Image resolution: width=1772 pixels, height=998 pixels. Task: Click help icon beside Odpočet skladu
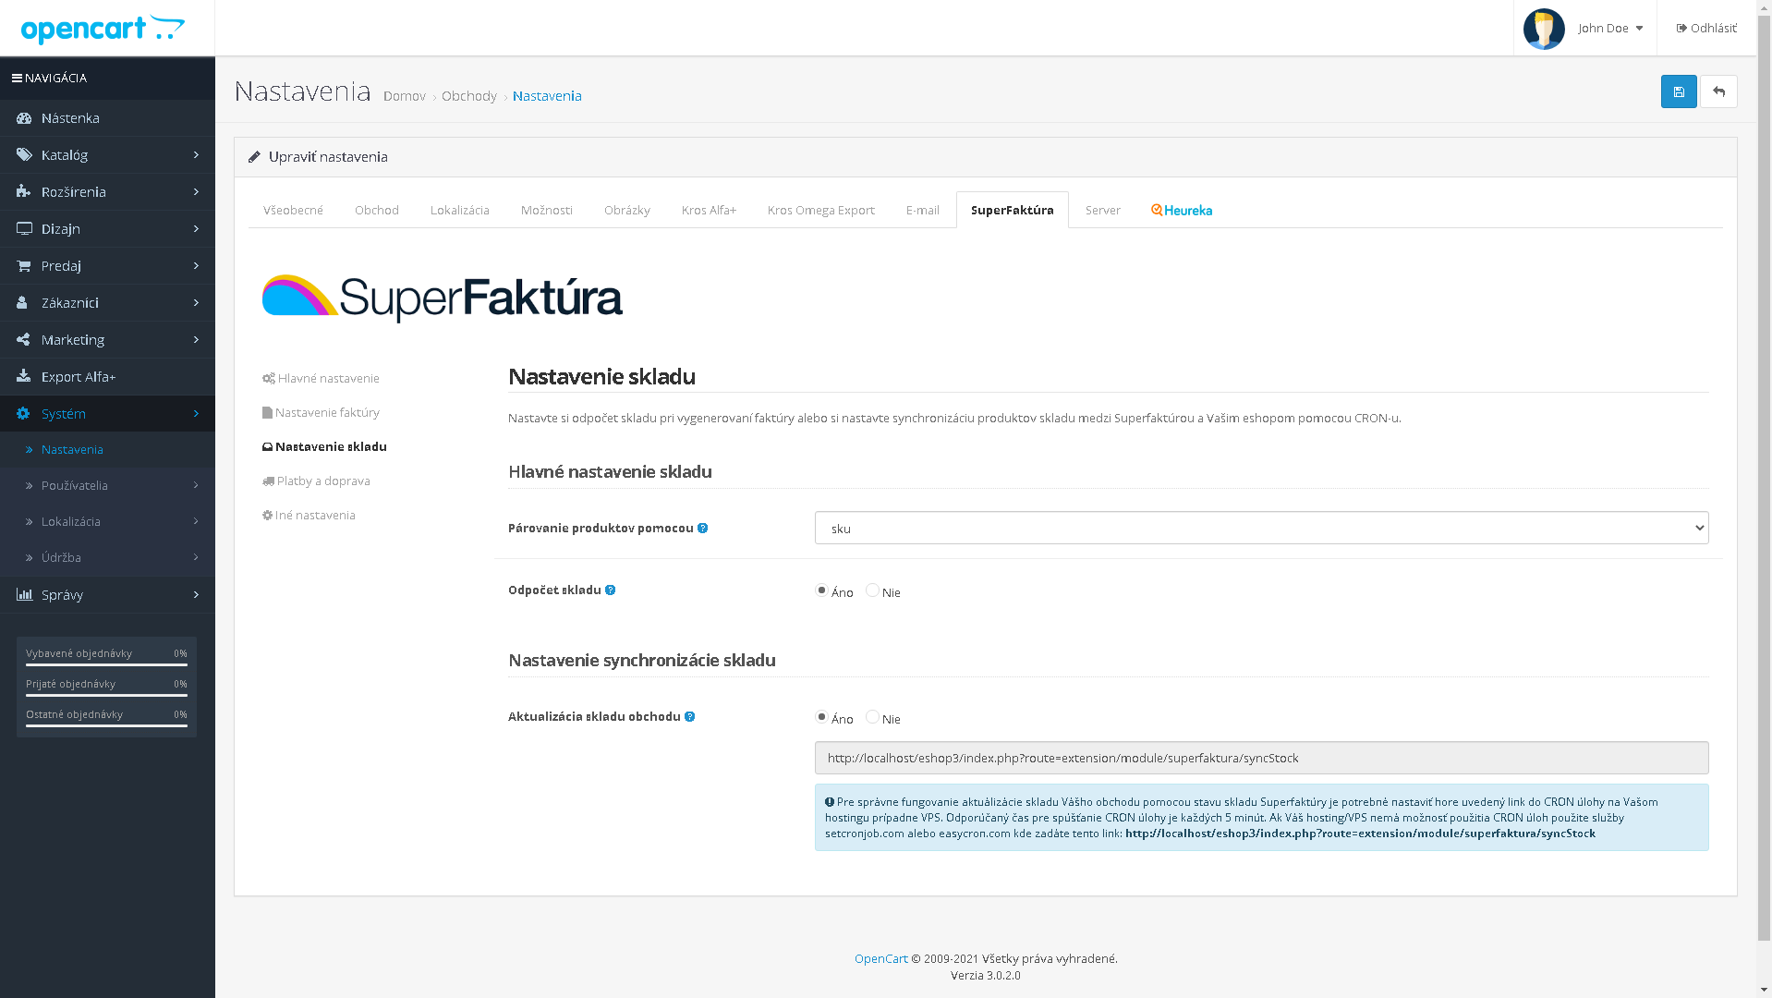610,590
